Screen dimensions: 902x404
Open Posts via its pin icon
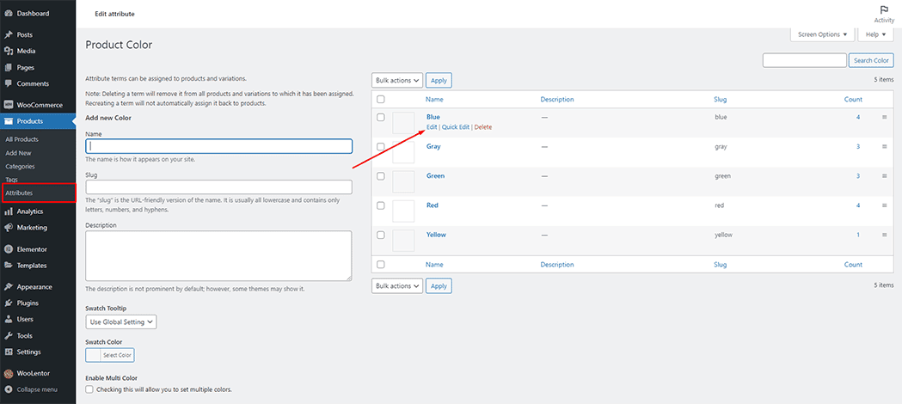tap(9, 34)
